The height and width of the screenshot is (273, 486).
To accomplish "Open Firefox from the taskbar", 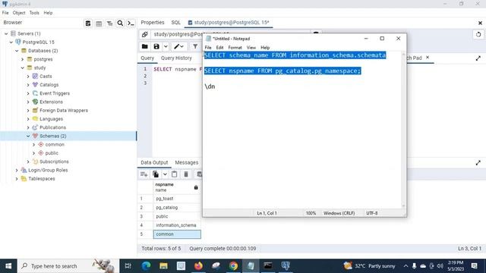I will click(x=198, y=266).
